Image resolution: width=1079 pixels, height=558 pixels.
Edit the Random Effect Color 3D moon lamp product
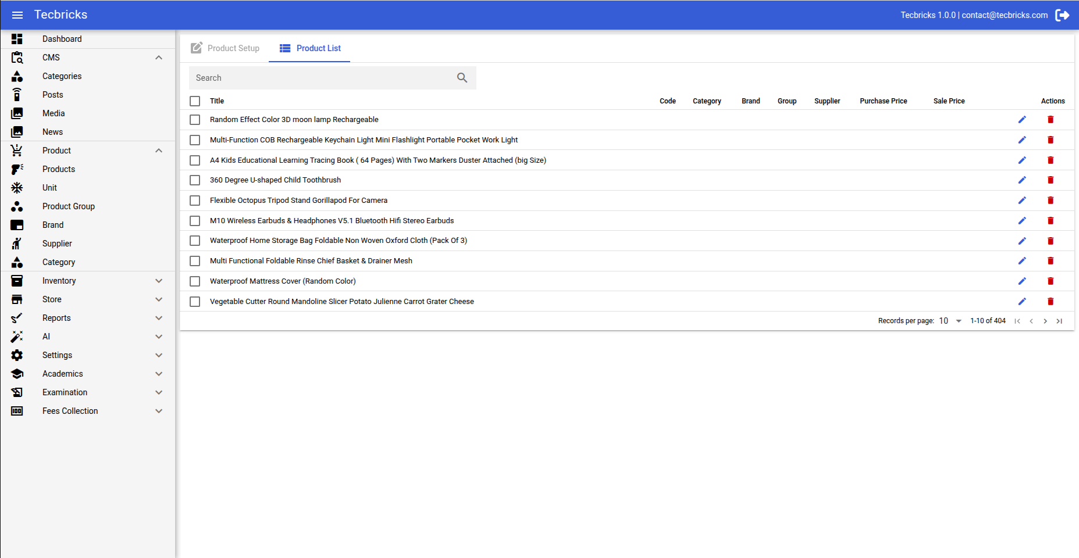pos(1022,120)
